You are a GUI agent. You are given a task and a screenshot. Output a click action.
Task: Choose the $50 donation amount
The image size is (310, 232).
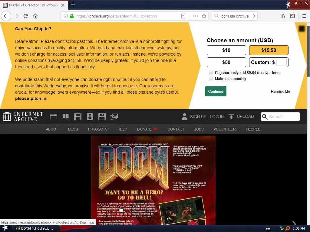[x=226, y=62]
